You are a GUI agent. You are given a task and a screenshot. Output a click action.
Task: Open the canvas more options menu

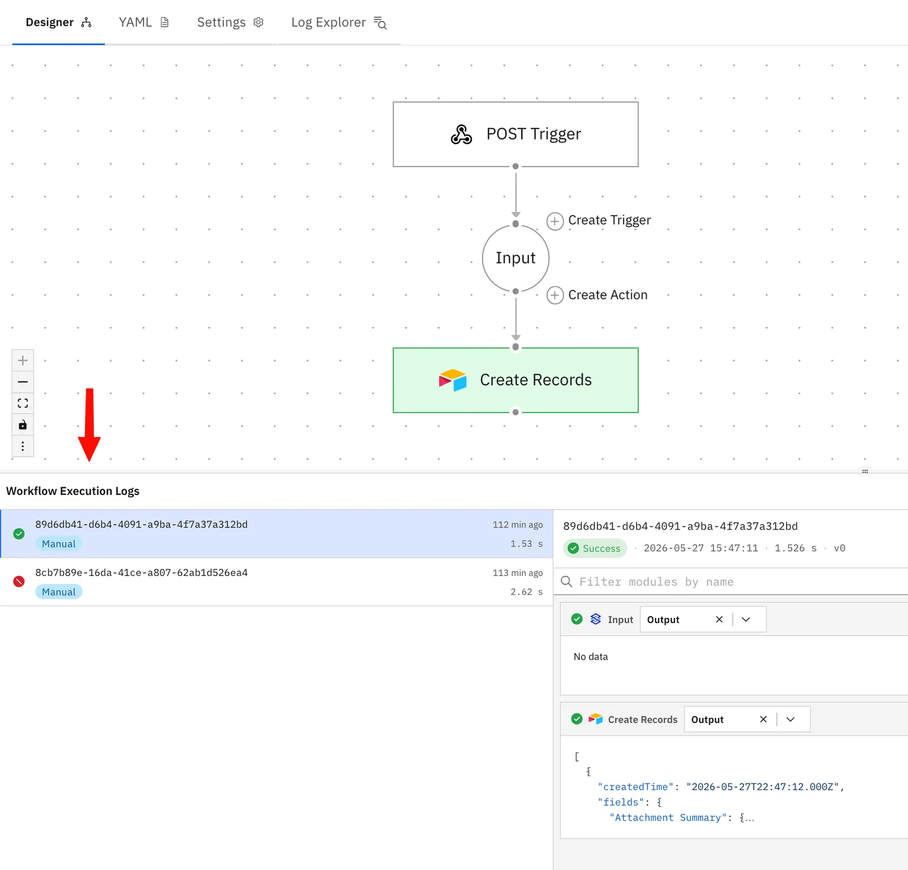(x=23, y=447)
